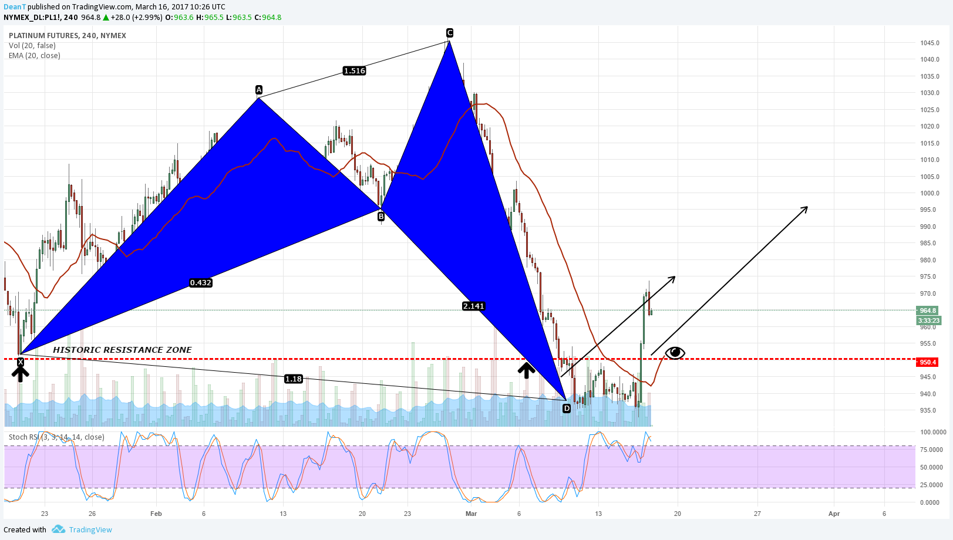
Task: Click the Stoch RSI indicator legend
Action: click(x=56, y=437)
